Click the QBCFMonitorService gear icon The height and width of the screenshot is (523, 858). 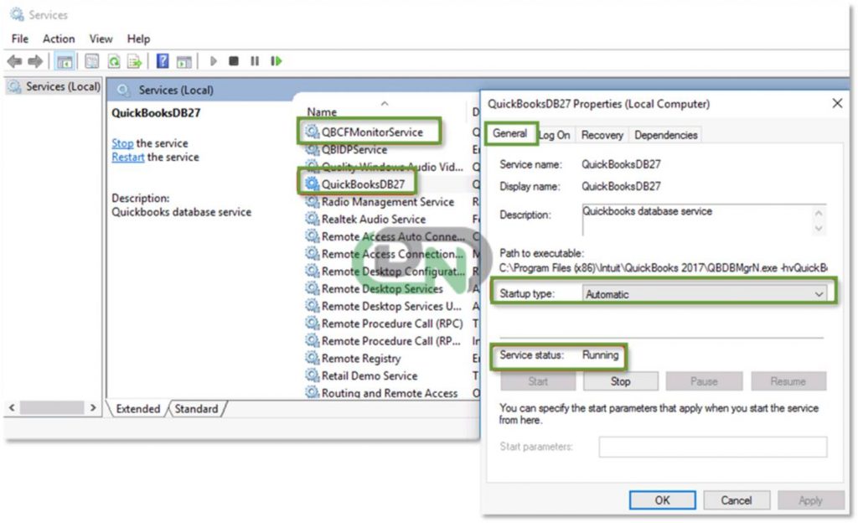[312, 132]
